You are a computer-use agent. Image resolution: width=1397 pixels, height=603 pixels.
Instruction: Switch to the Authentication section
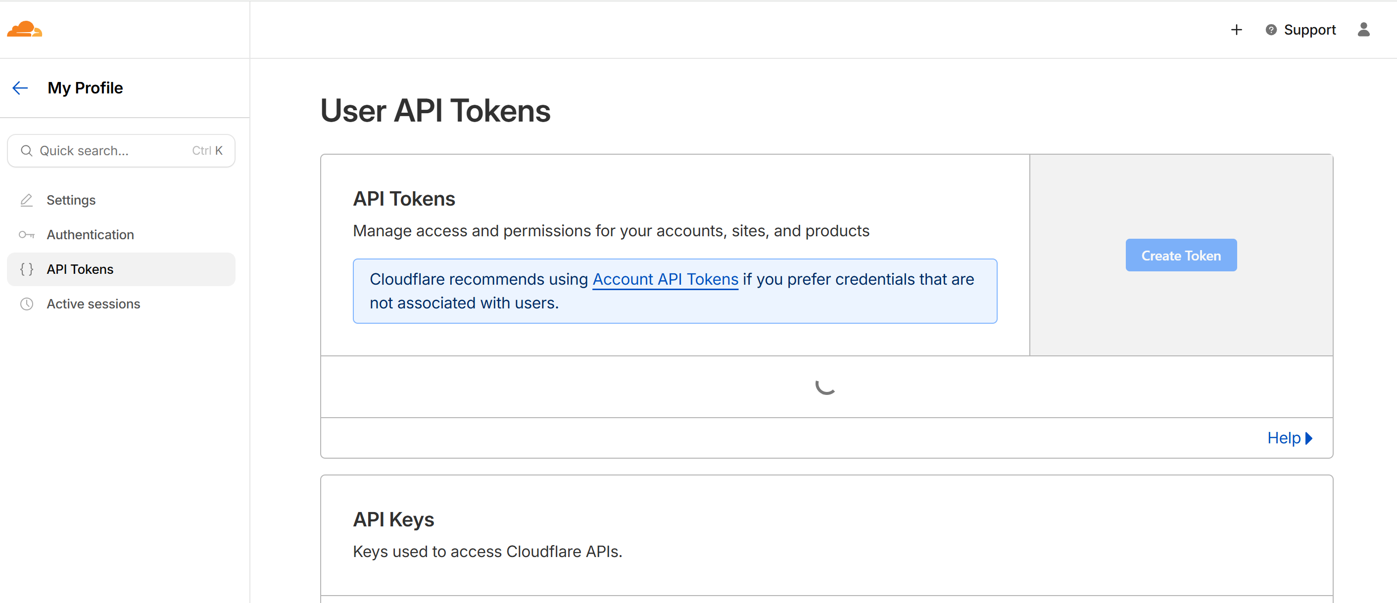90,235
